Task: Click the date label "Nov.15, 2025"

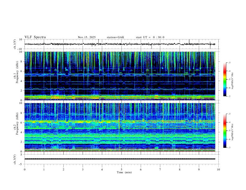Action: coord(87,37)
